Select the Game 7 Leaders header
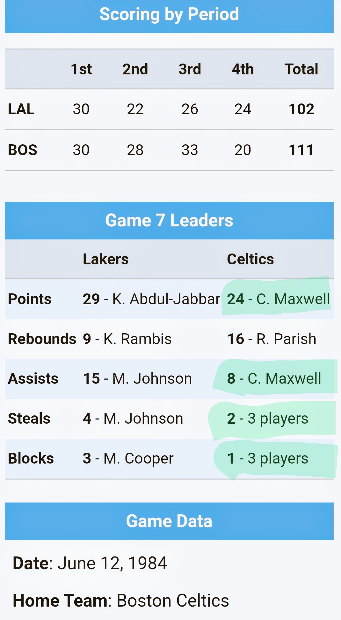341x620 pixels. (x=169, y=221)
